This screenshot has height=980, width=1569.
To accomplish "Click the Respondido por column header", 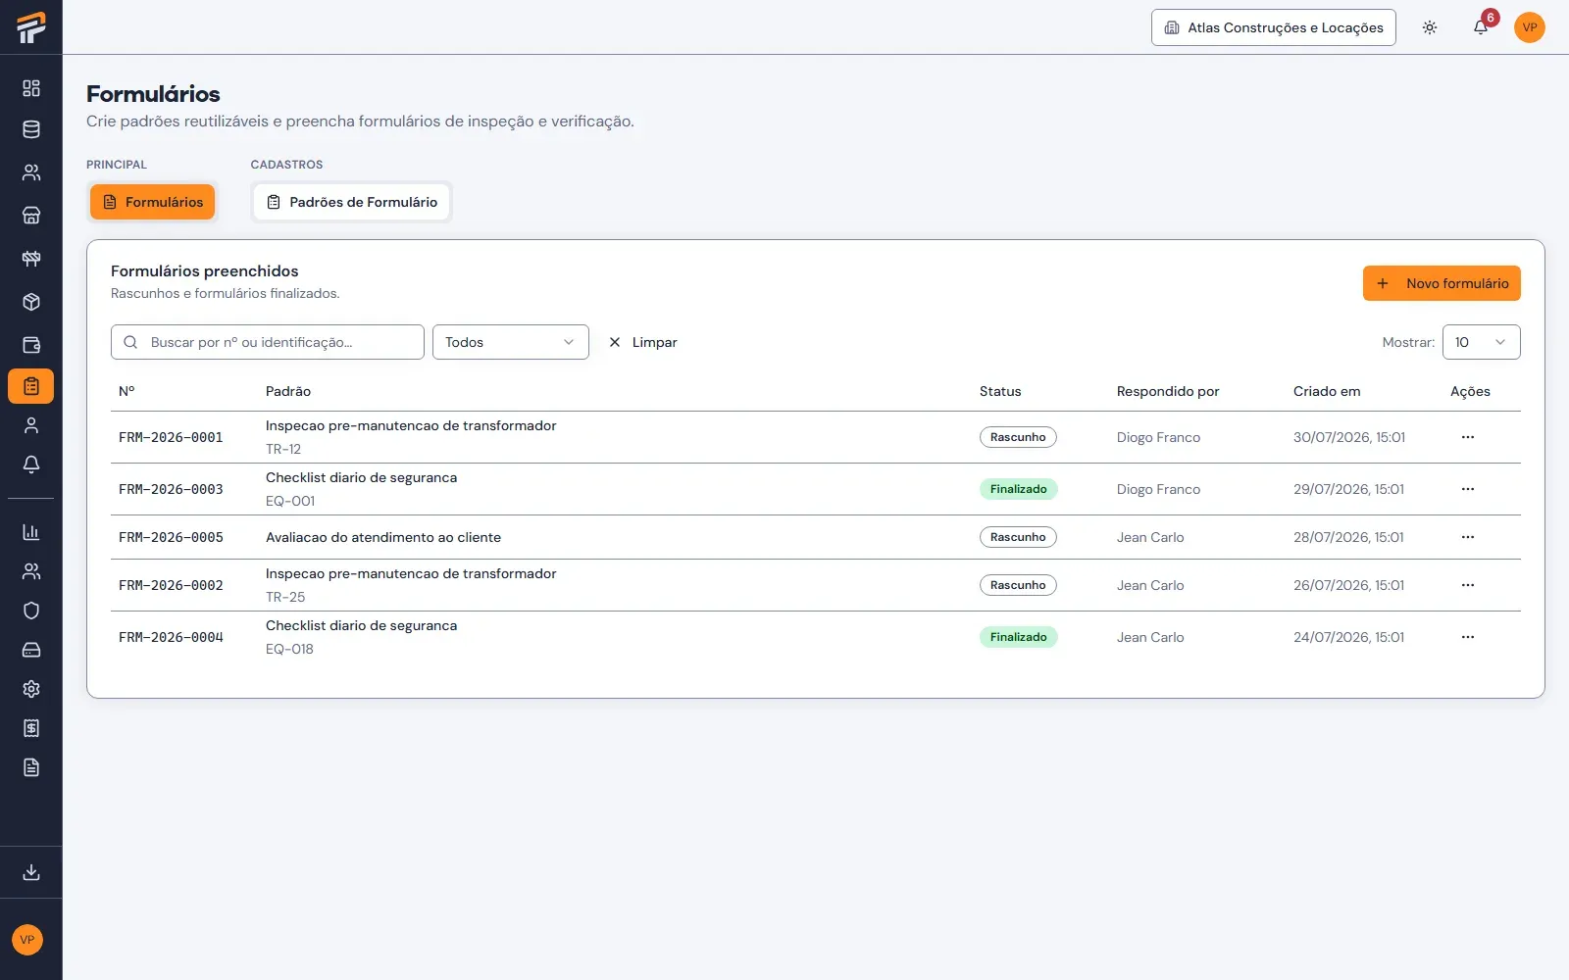I will click(x=1168, y=391).
